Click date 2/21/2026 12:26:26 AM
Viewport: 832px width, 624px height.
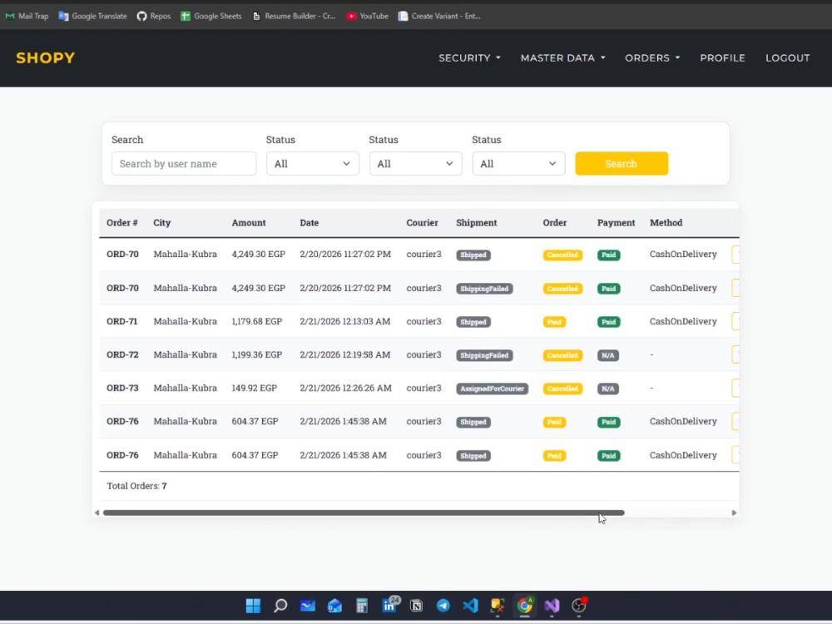(345, 388)
